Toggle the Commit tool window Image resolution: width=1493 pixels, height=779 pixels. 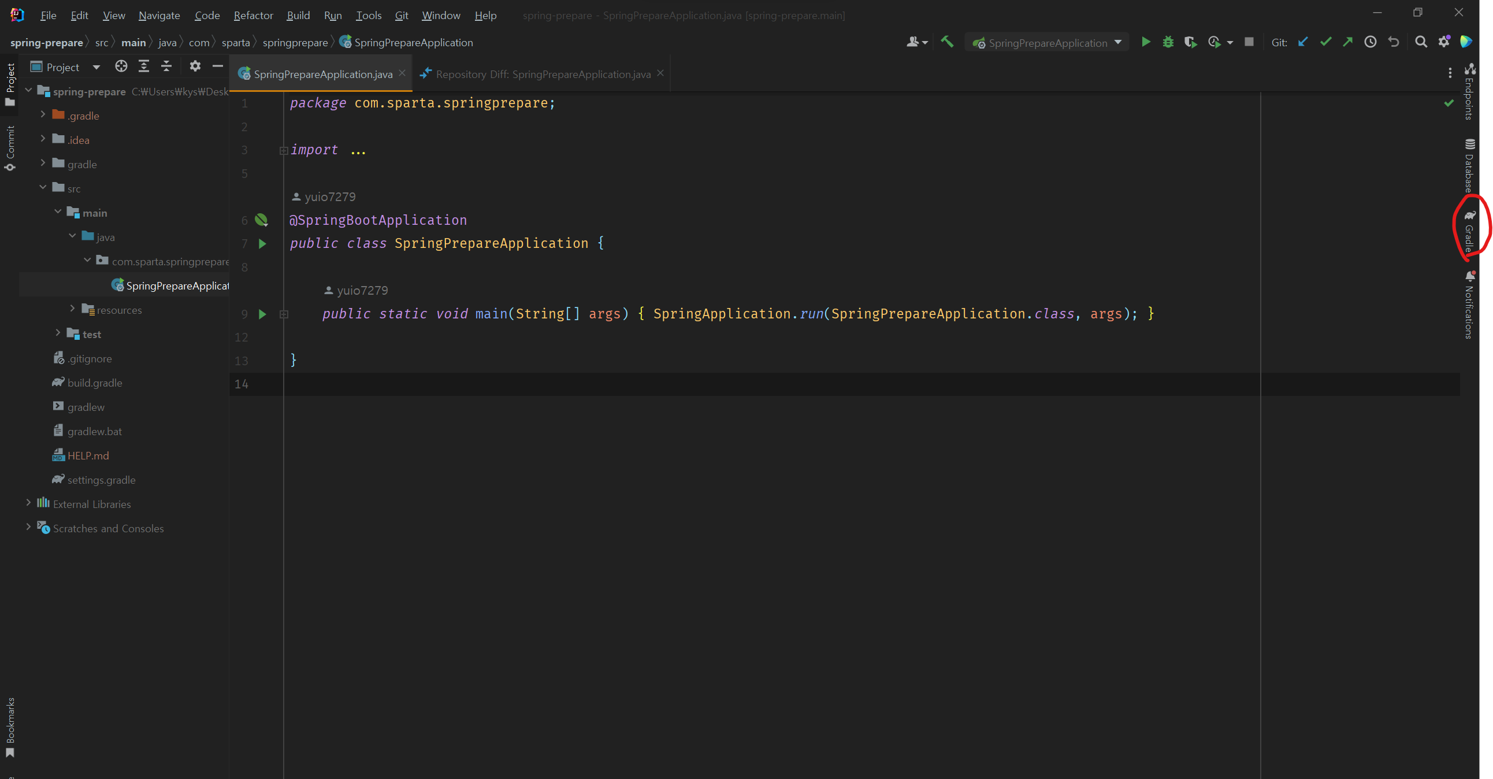point(10,148)
